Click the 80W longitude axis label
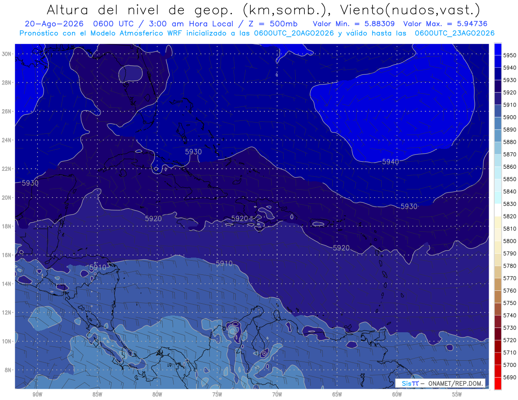Image resolution: width=518 pixels, height=400 pixels. pos(157,395)
